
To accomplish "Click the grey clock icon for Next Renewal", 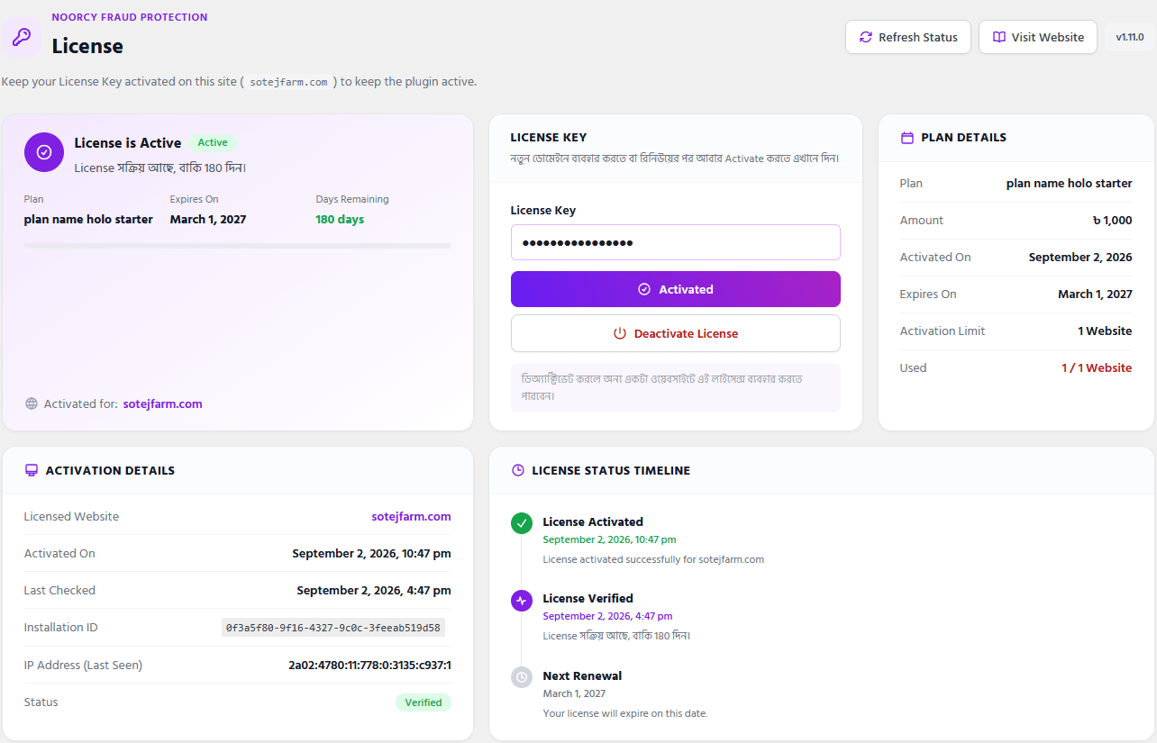I will tap(522, 677).
